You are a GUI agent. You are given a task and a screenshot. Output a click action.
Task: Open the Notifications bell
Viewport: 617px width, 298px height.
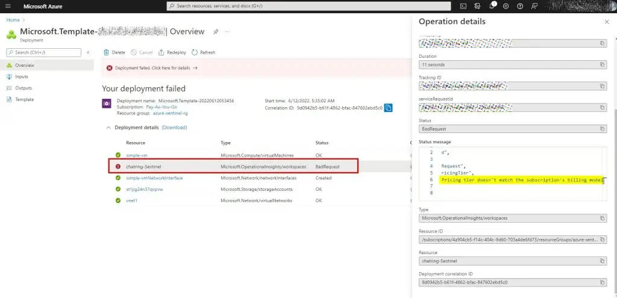tap(492, 6)
